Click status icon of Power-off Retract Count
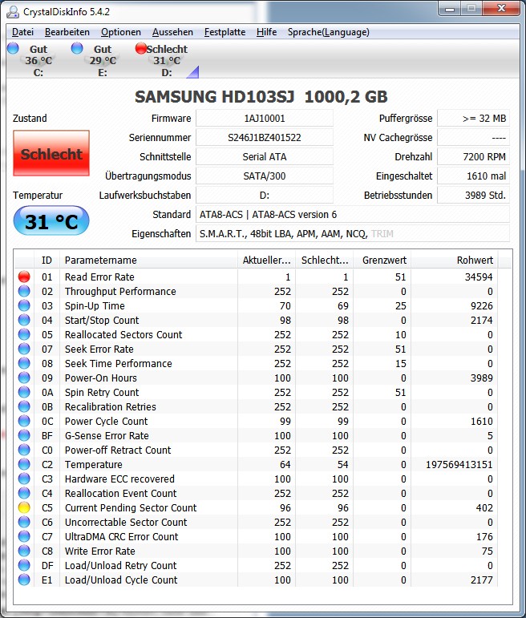Screen dimensions: 526x618 click(24, 450)
